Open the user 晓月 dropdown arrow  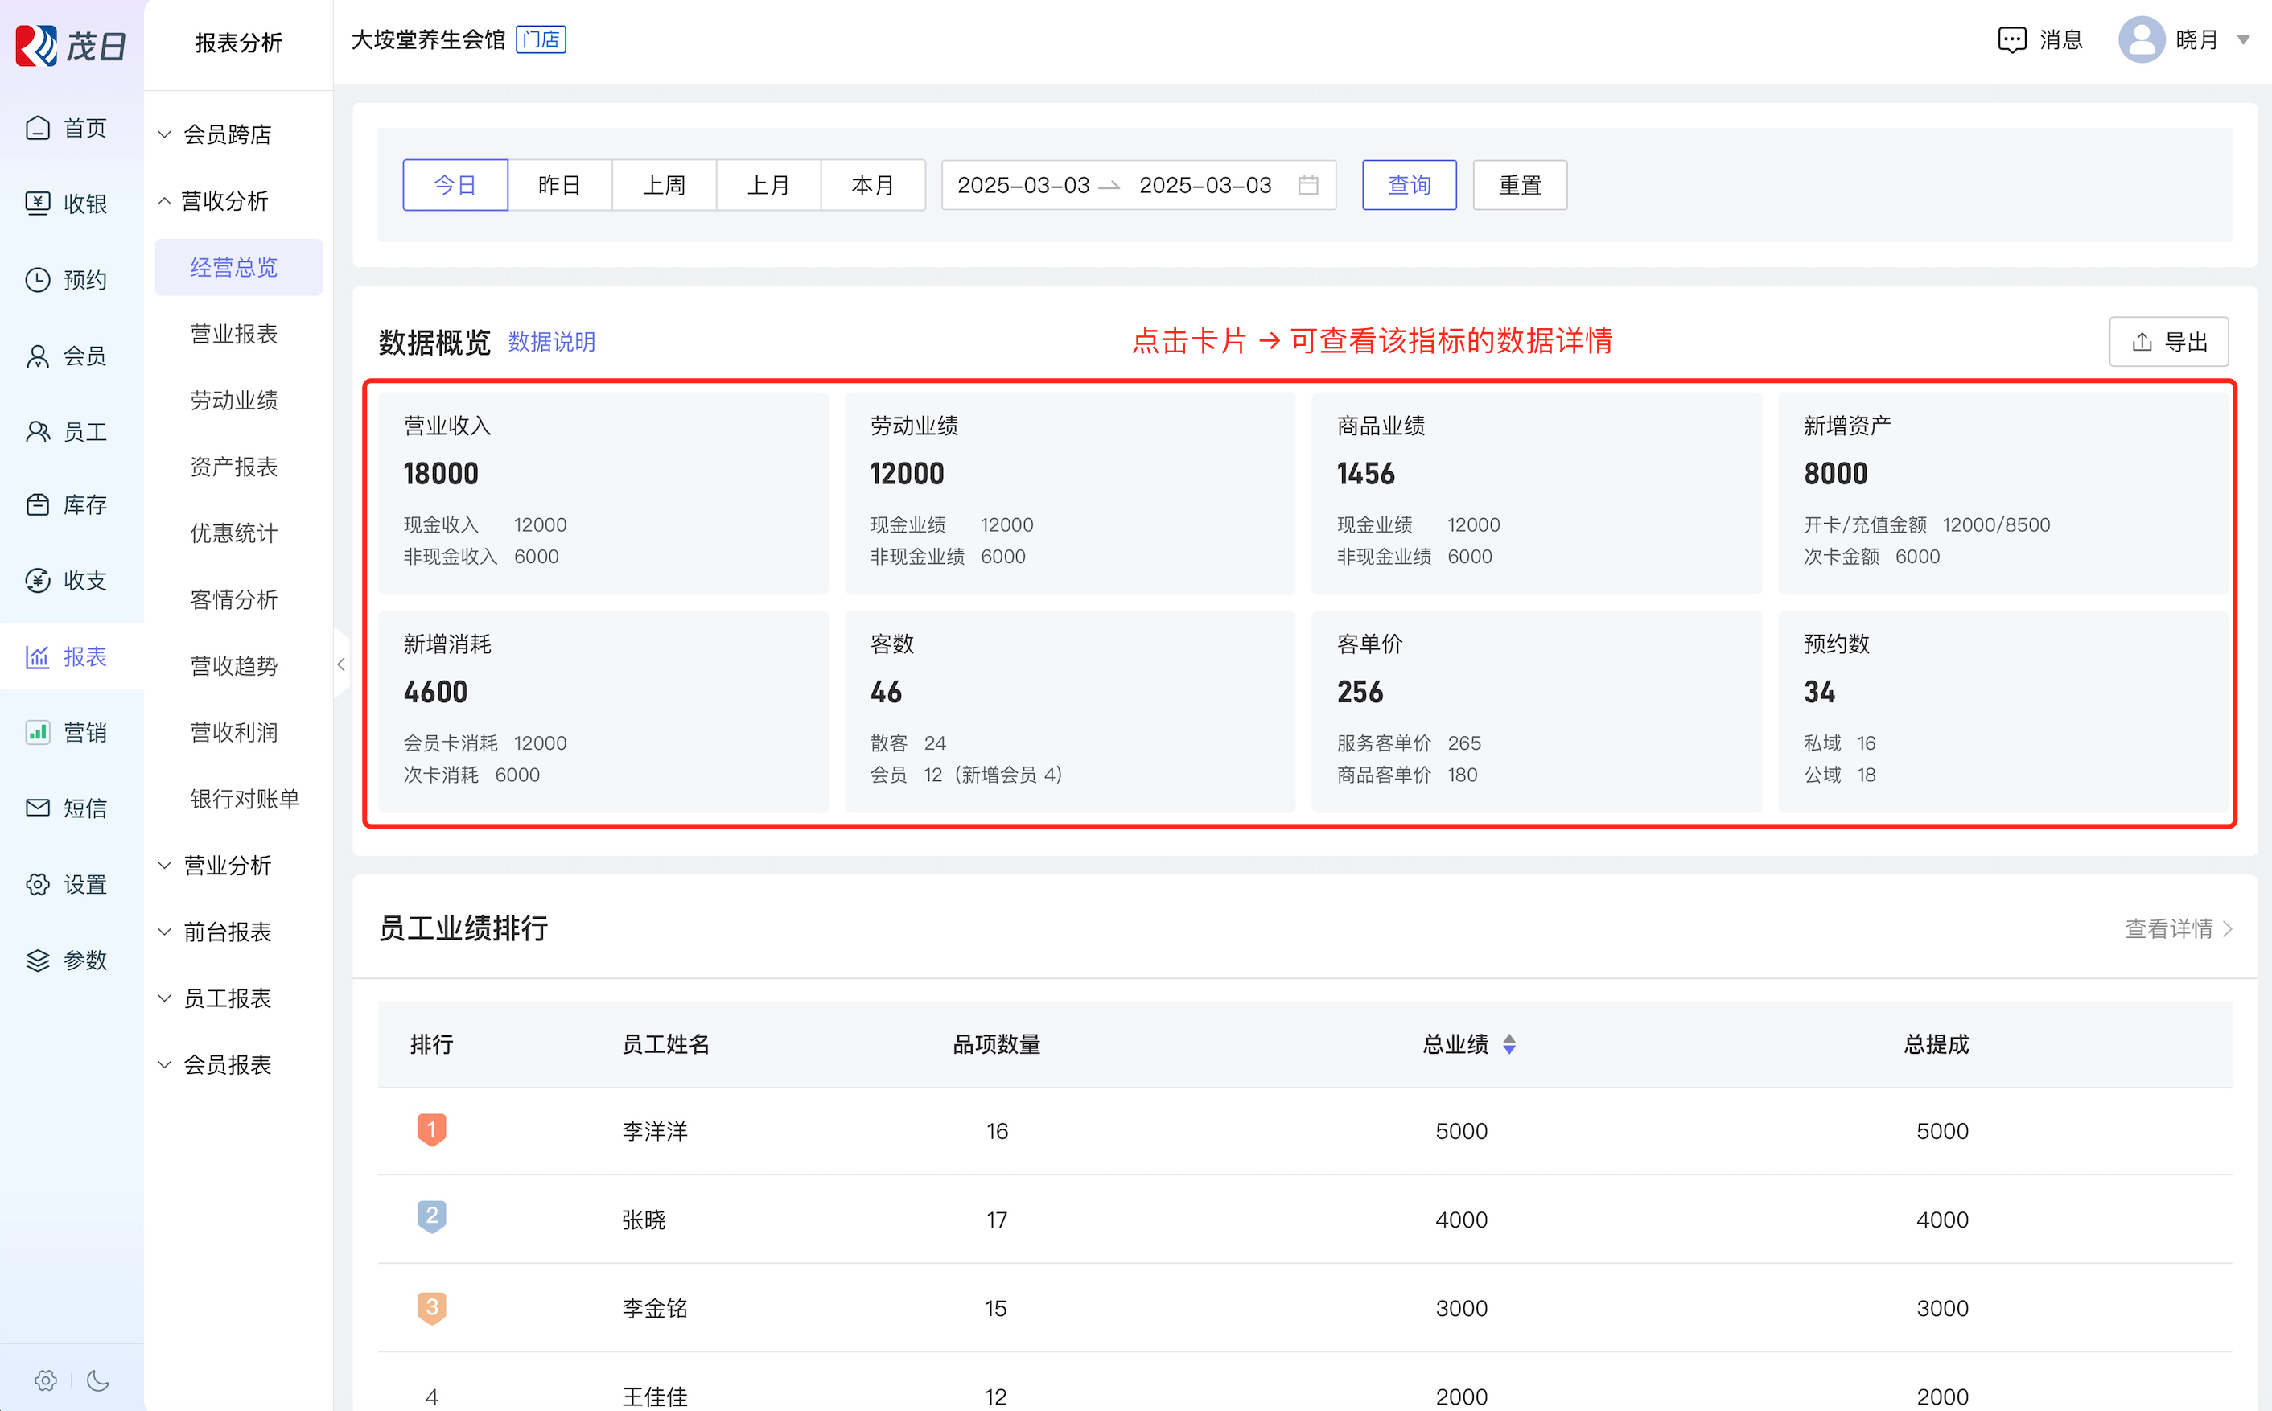click(2244, 40)
